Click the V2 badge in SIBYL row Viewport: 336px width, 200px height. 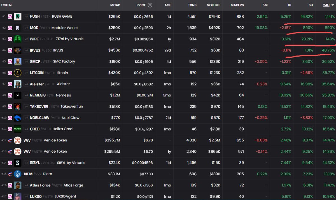pyautogui.click(x=26, y=163)
